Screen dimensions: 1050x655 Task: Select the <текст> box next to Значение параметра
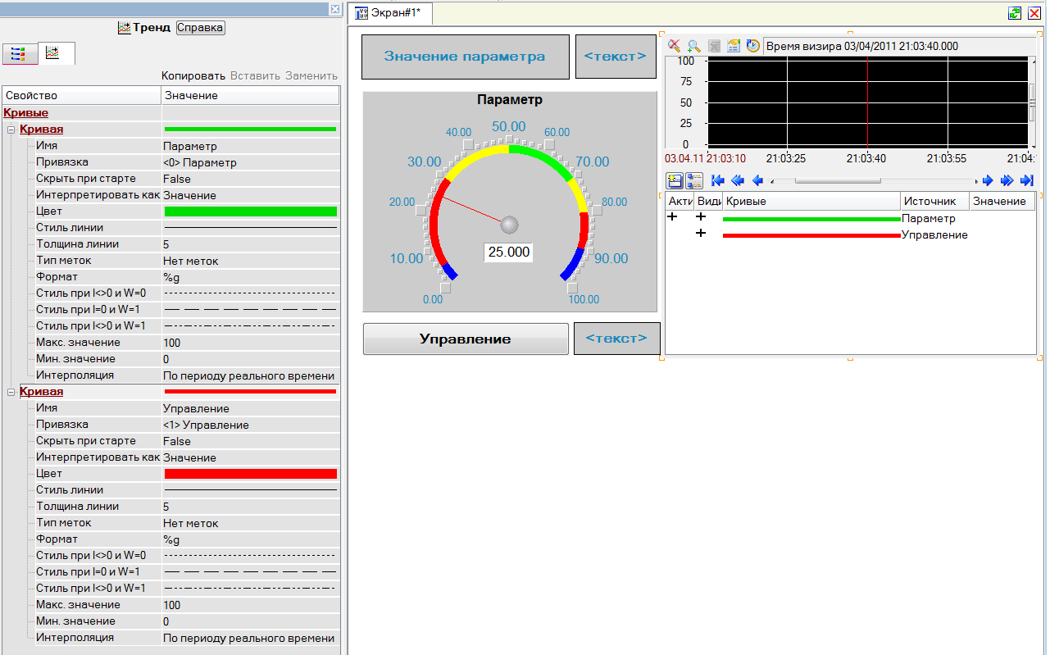point(616,57)
